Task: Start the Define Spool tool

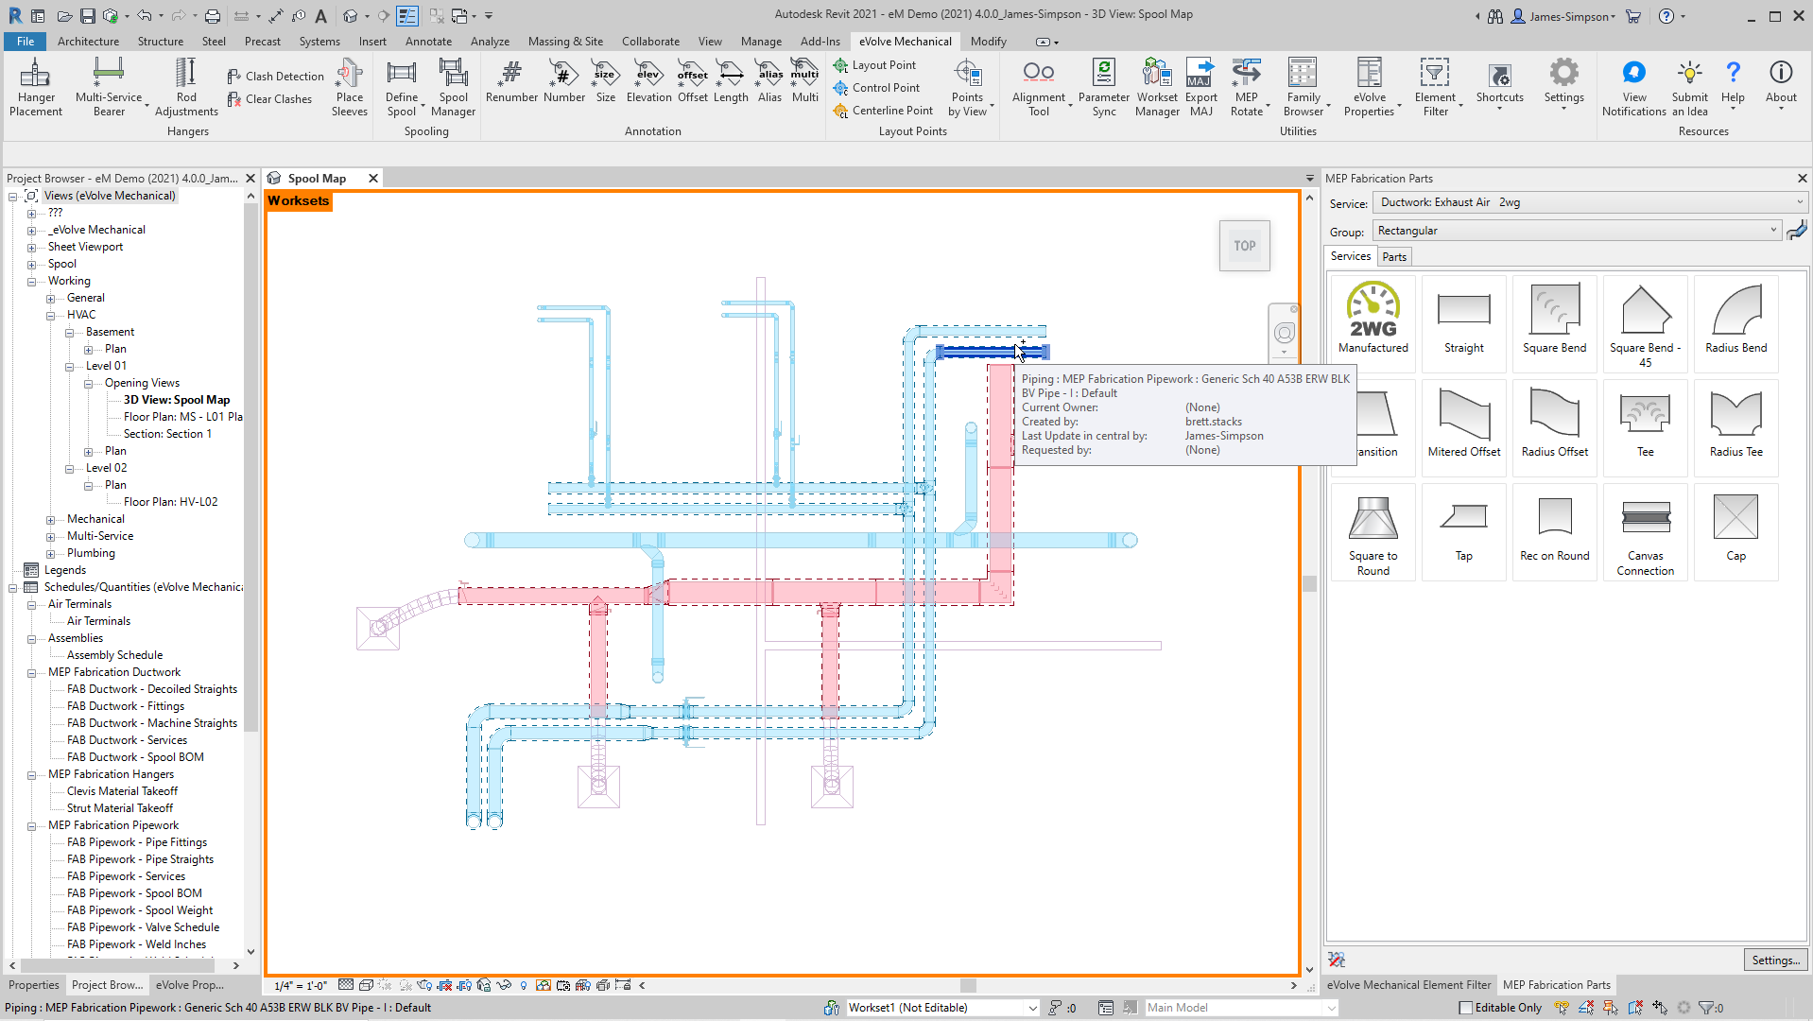Action: [402, 87]
